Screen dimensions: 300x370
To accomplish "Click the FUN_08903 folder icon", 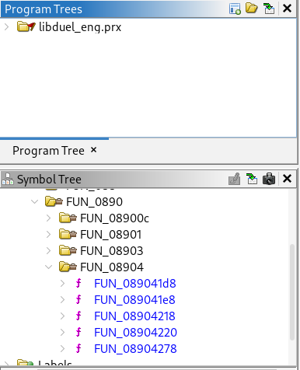I will (68, 250).
